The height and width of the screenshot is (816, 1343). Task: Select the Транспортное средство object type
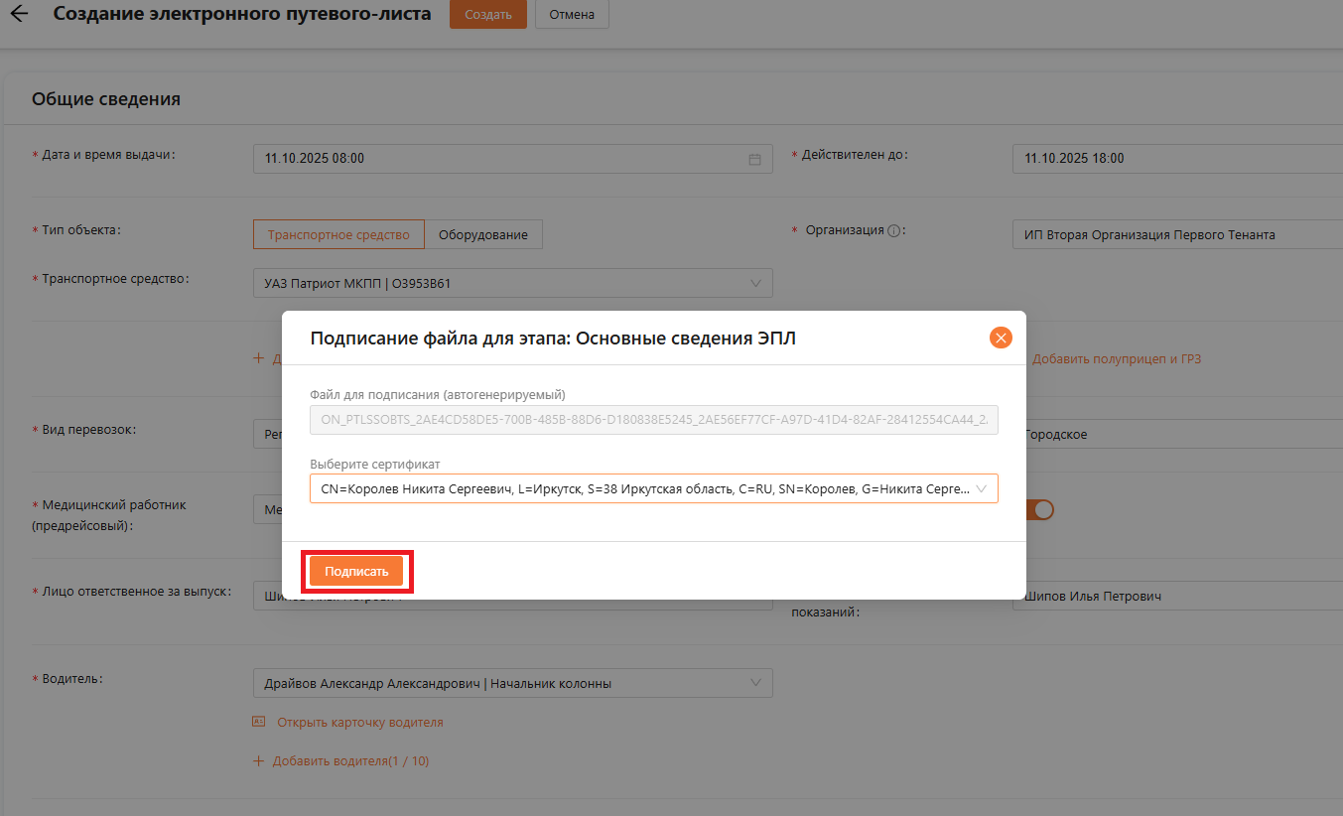(338, 235)
